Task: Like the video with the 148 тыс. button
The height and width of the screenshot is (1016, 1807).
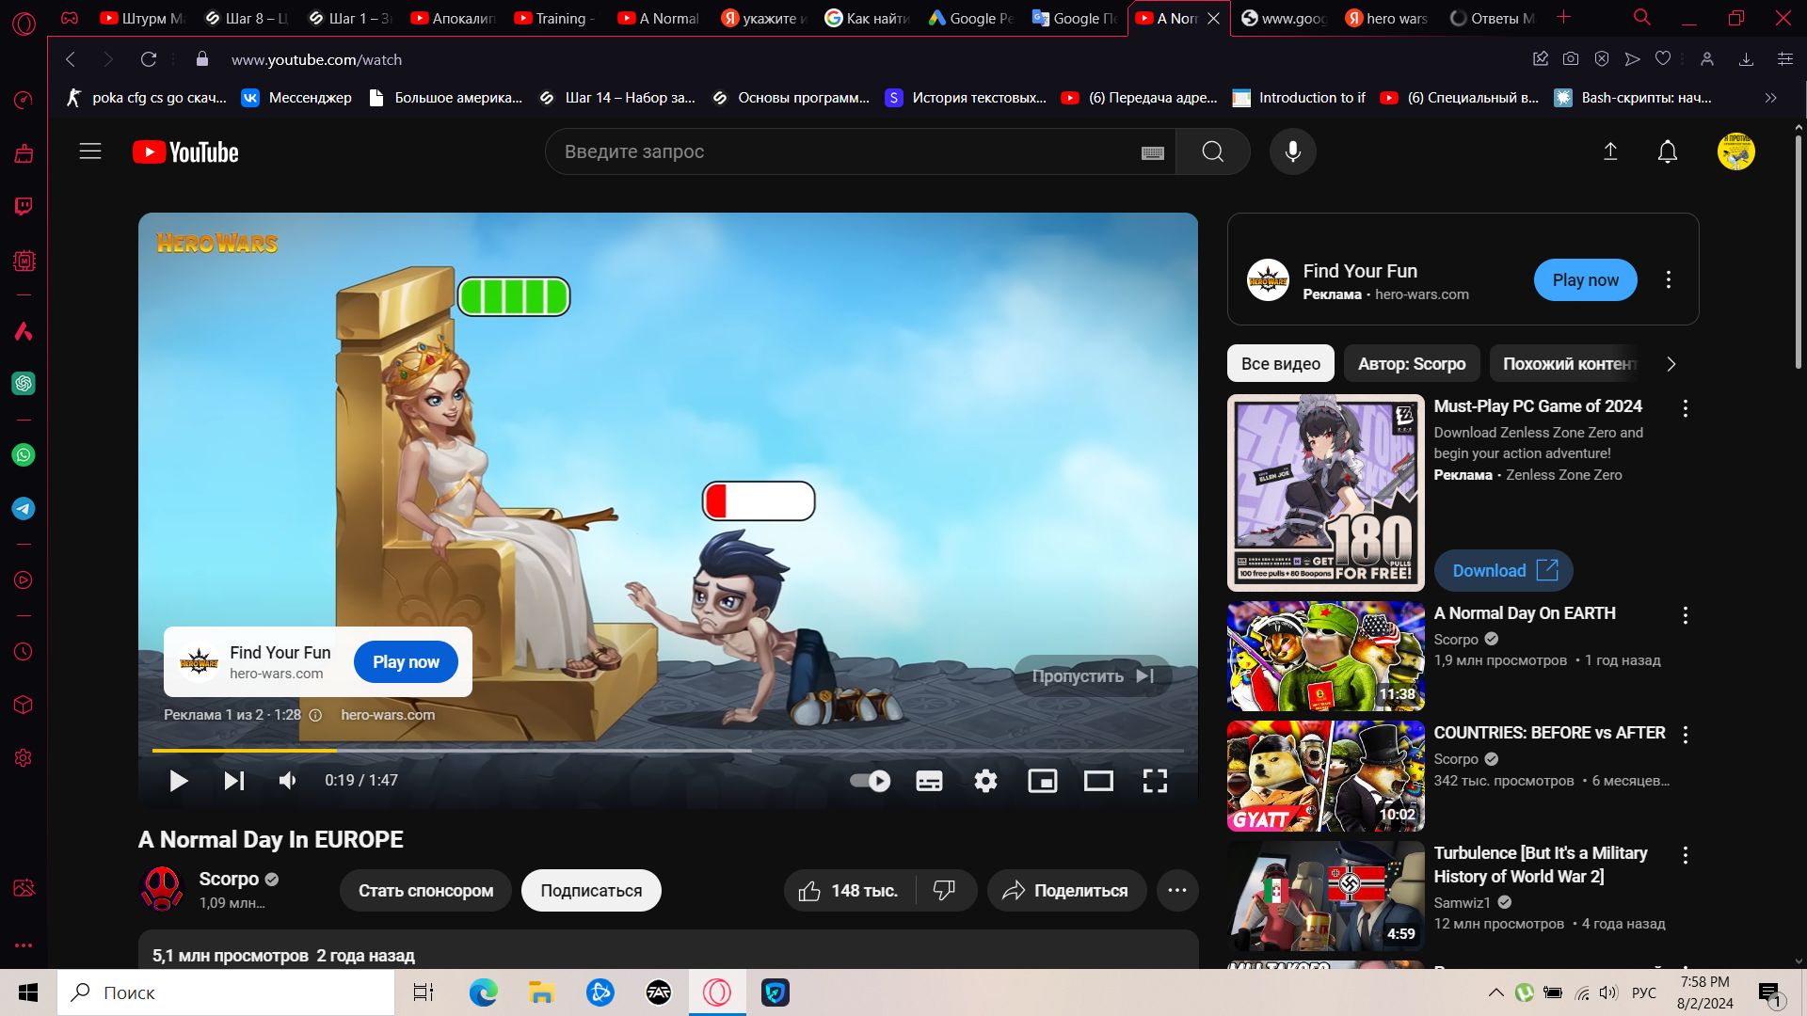Action: tap(849, 891)
